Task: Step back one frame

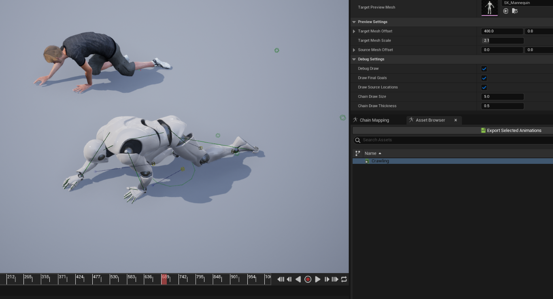Action: click(289, 279)
